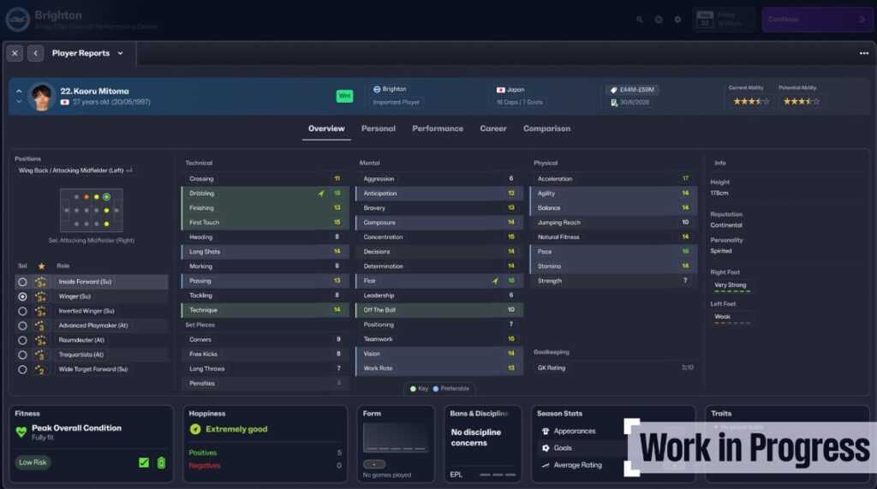Click the down chevron next to player photo
Viewport: 877px width, 489px height.
pos(19,102)
